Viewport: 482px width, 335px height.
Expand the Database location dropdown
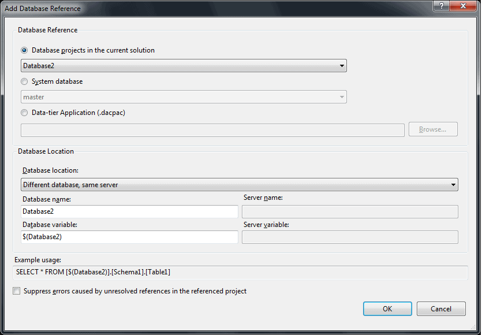pos(240,185)
